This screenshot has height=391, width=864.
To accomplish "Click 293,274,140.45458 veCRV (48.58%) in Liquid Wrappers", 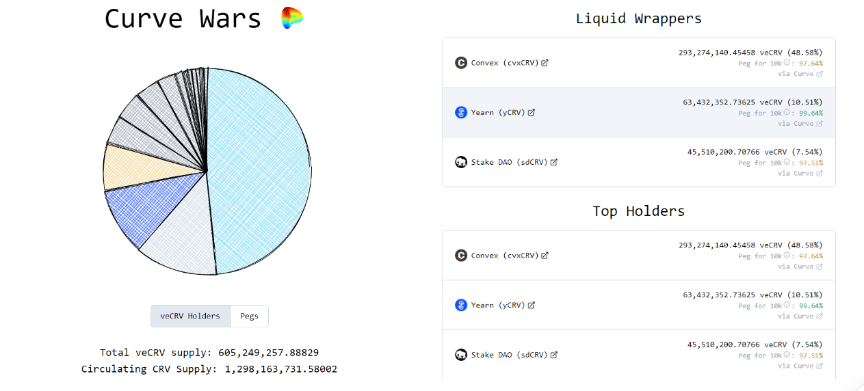I will tap(750, 53).
